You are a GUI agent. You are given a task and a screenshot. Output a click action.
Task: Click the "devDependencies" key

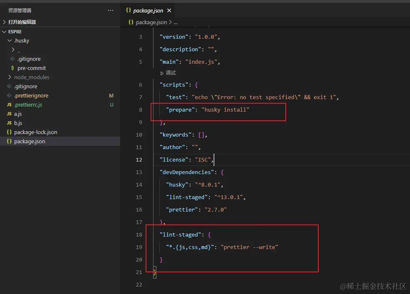(x=187, y=172)
